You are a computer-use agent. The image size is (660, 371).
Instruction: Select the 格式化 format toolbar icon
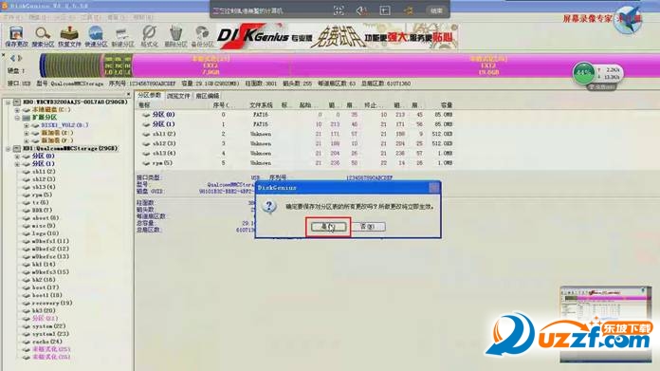[x=149, y=36]
